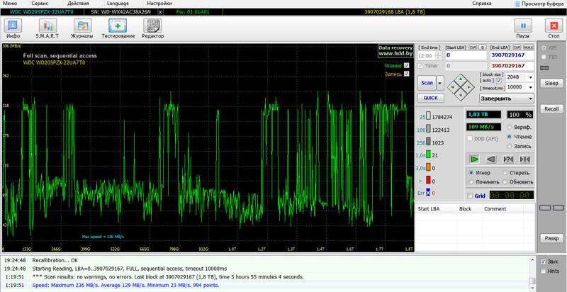Select the Чтение read mode radio
The width and height of the screenshot is (567, 292).
pyautogui.click(x=510, y=137)
